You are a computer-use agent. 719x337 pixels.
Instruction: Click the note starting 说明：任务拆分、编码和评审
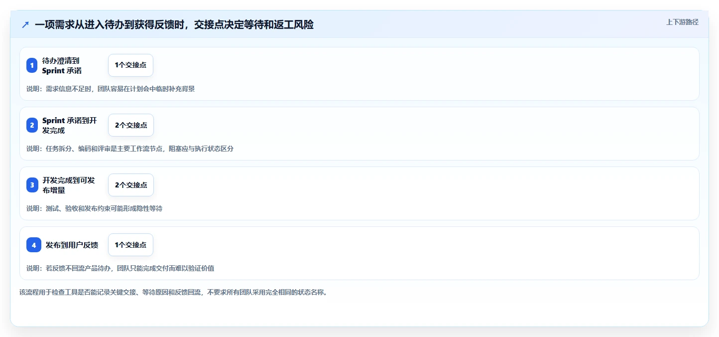click(x=130, y=149)
